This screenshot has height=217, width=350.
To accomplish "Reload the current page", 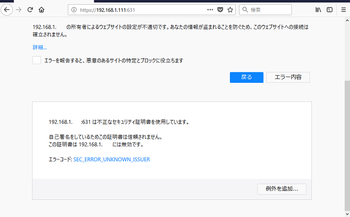I will coord(30,10).
